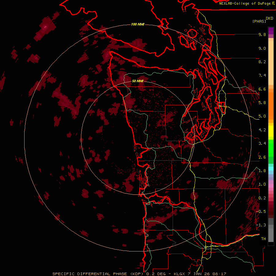Click the 08:17 time stamp in the caption
276x276 pixels.
point(219,274)
